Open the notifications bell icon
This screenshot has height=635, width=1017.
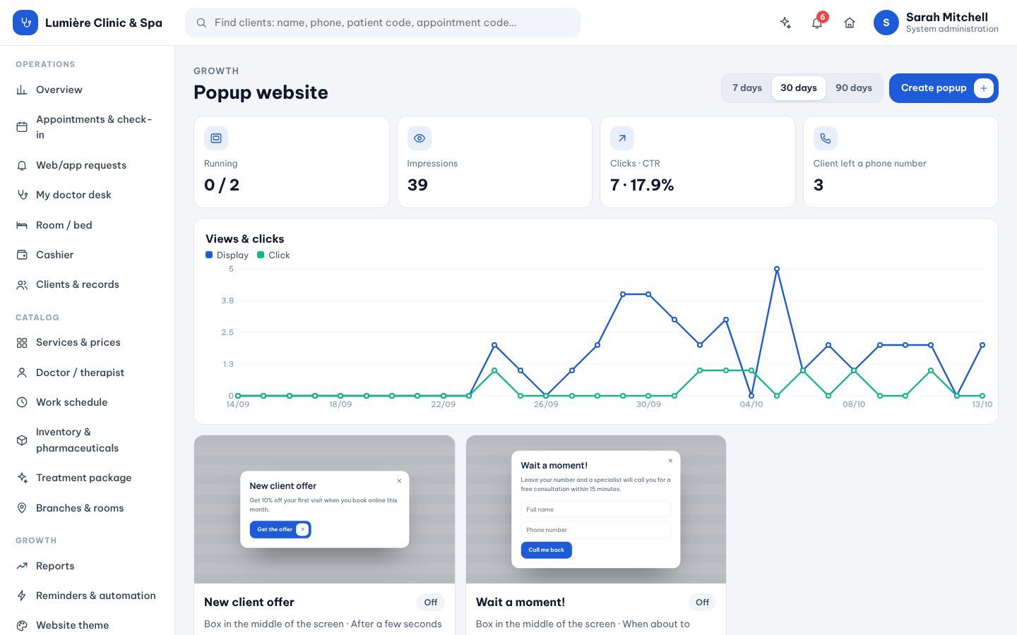pyautogui.click(x=817, y=23)
